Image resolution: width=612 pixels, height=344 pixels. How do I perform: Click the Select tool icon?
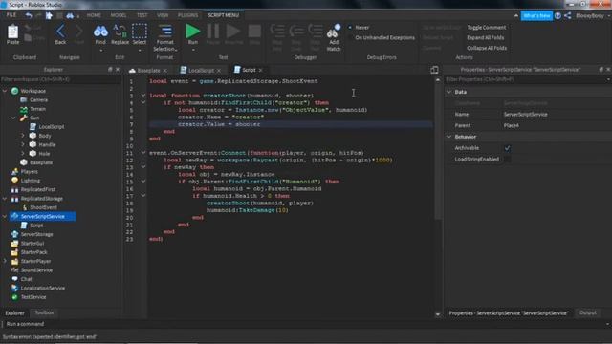click(x=140, y=32)
